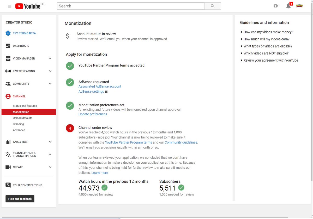Click TRY STUDIO BETA link
The height and width of the screenshot is (219, 313).
[x=24, y=33]
